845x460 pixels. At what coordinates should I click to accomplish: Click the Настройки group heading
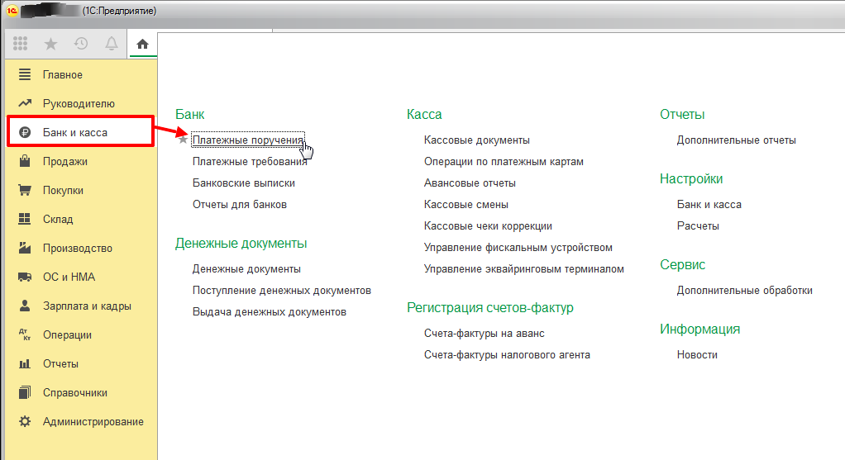tap(691, 178)
